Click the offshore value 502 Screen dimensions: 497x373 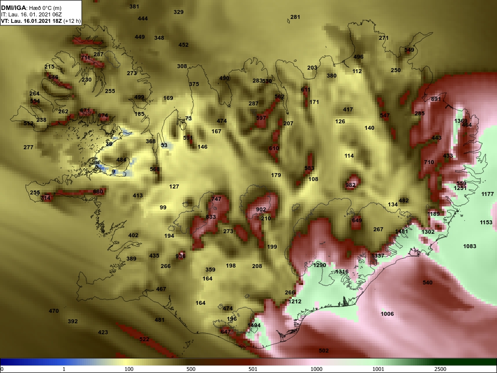click(324, 351)
